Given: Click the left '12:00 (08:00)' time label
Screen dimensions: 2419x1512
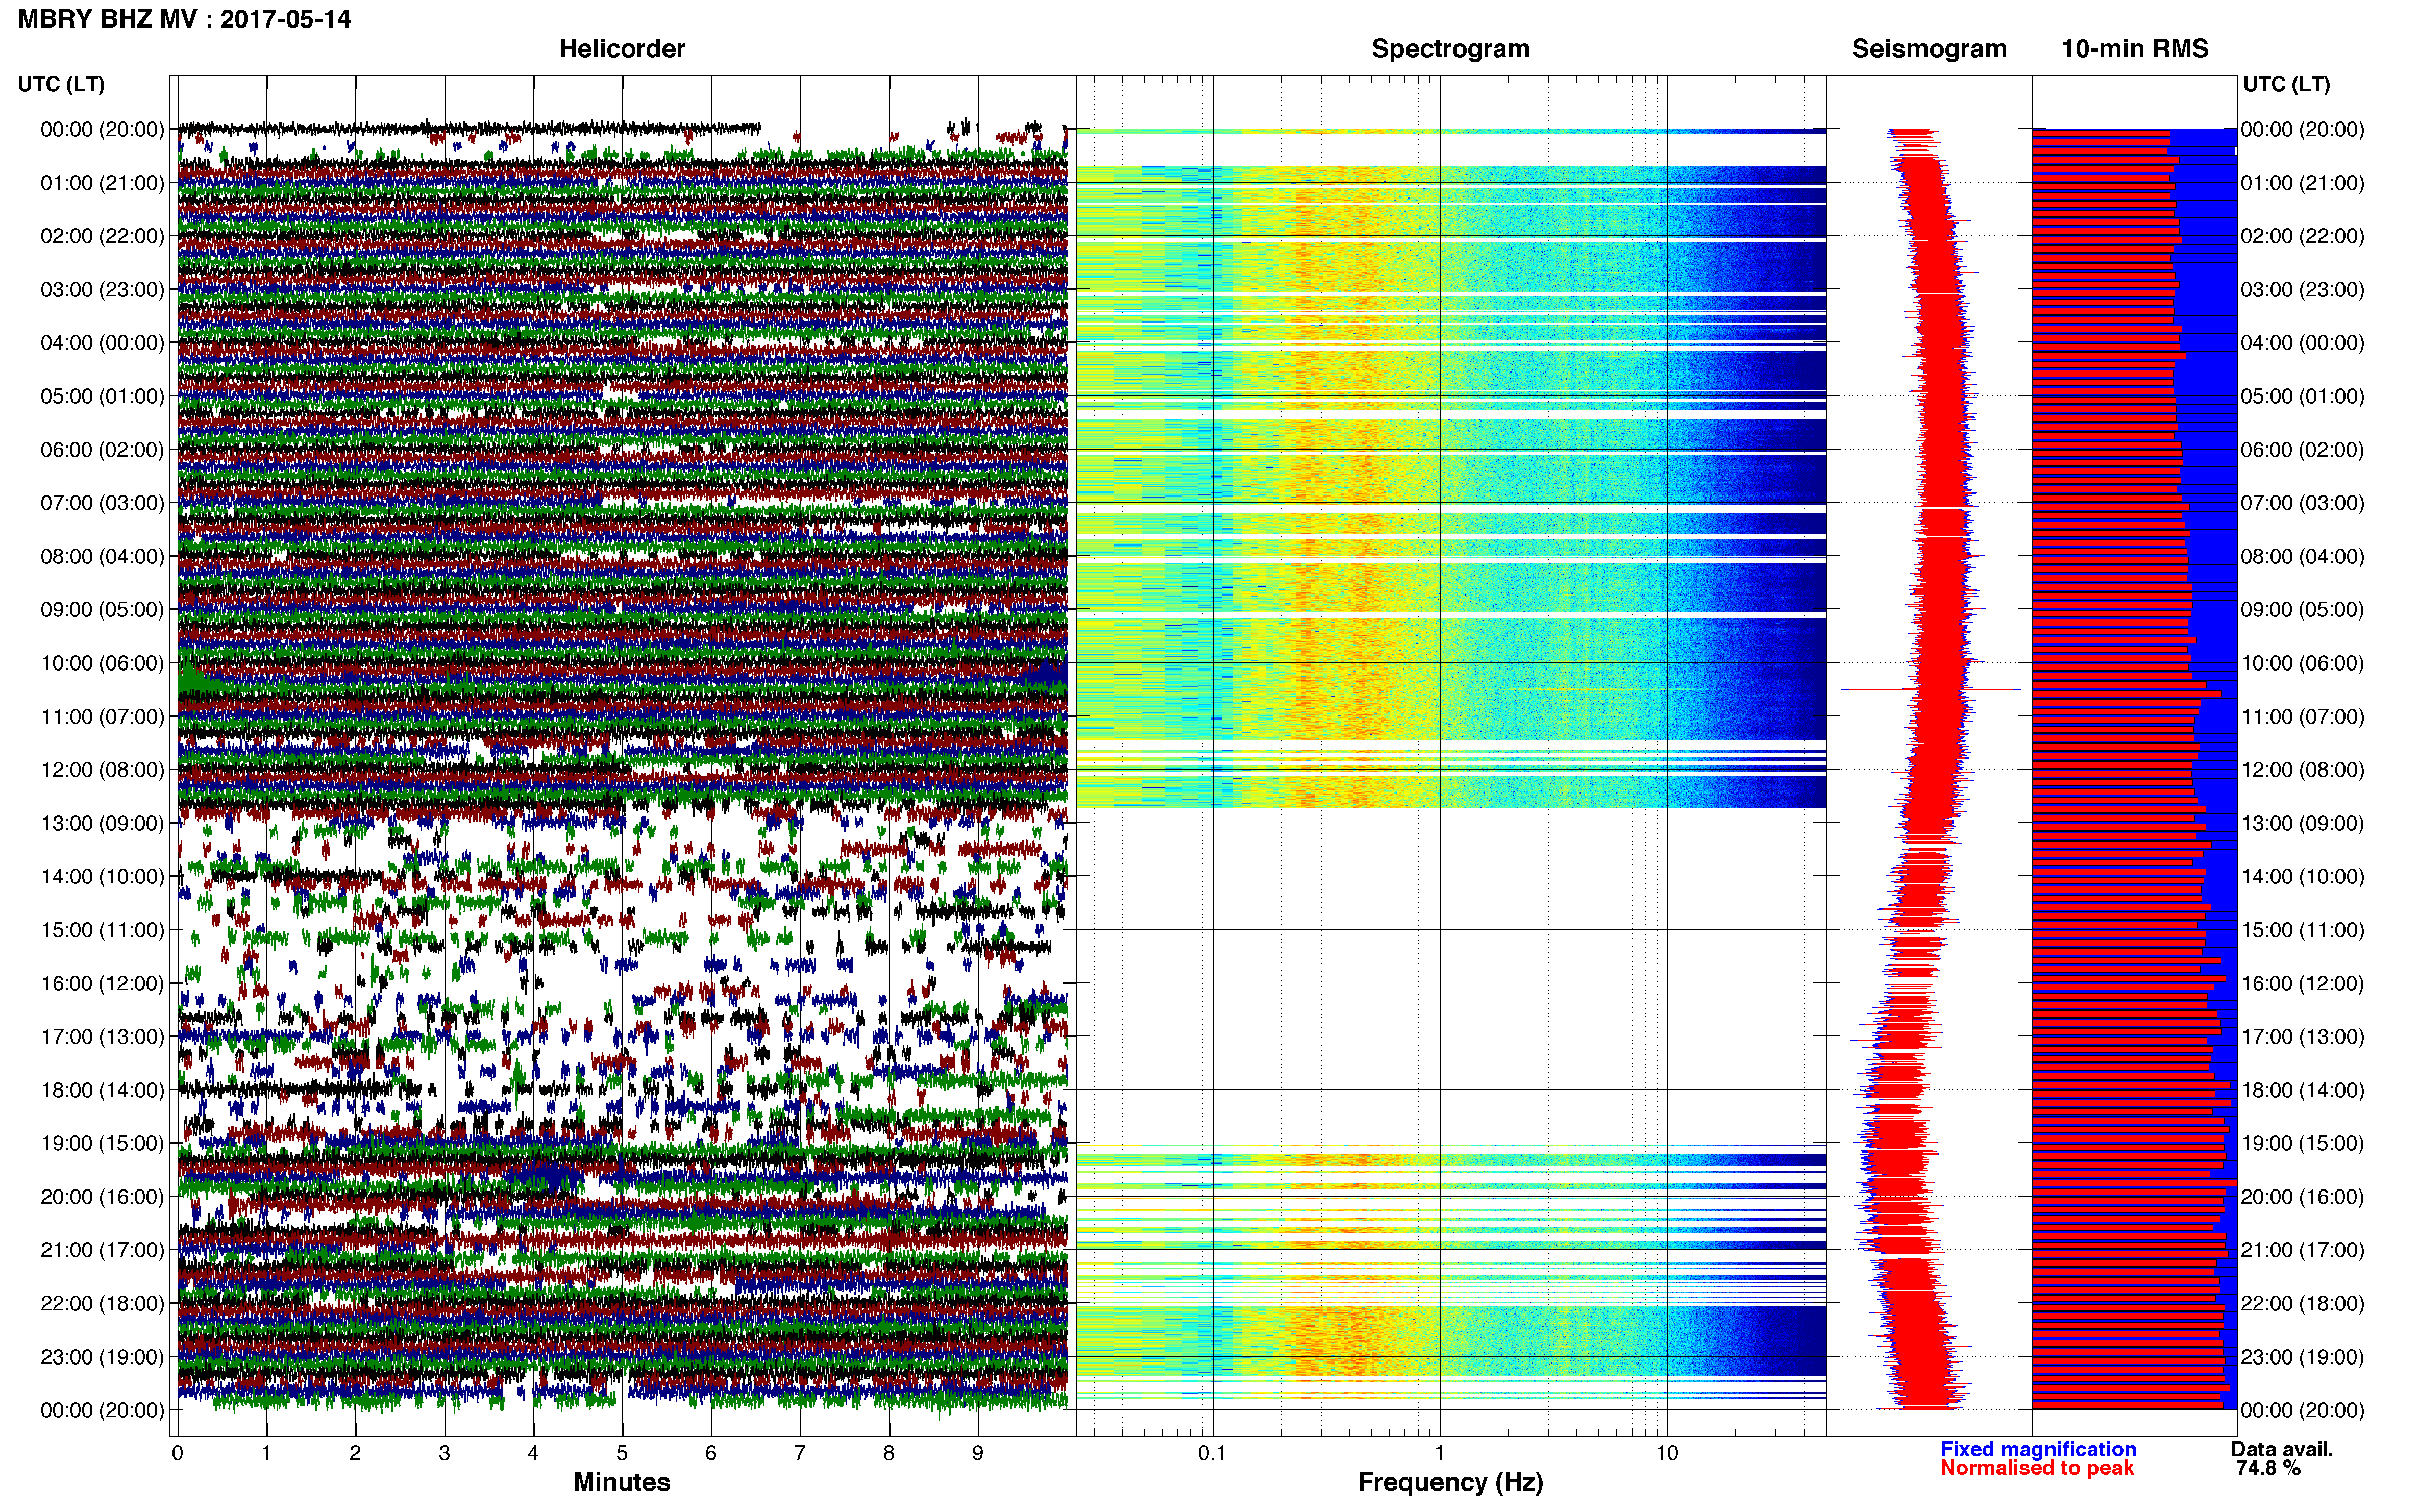Looking at the screenshot, I should (x=102, y=770).
